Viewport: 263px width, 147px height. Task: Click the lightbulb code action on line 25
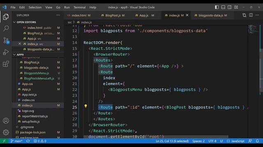[85, 106]
